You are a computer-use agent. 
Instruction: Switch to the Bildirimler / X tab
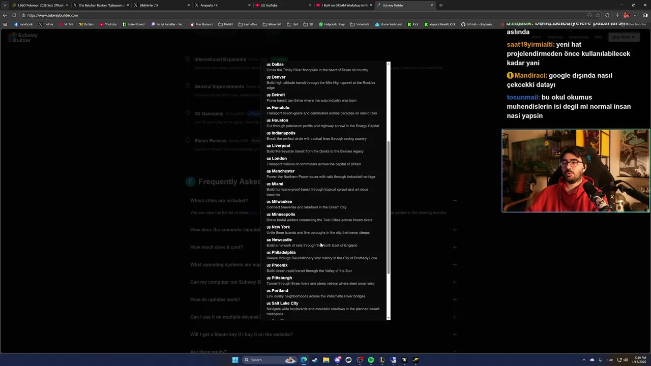162,5
